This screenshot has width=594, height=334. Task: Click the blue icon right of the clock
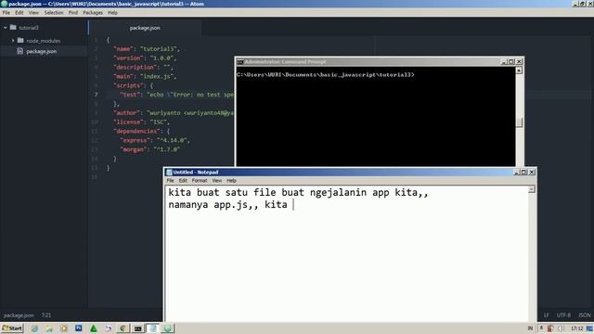click(589, 328)
